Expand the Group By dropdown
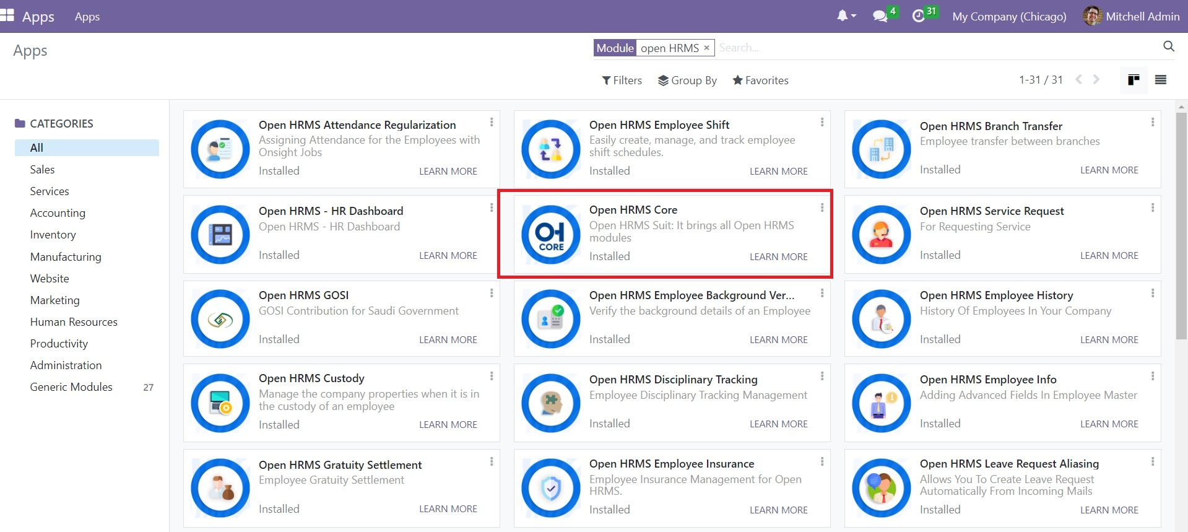Image resolution: width=1188 pixels, height=532 pixels. [x=687, y=81]
